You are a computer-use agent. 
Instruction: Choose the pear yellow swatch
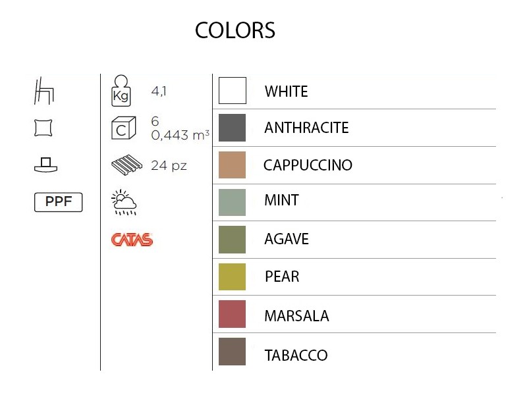pos(232,276)
